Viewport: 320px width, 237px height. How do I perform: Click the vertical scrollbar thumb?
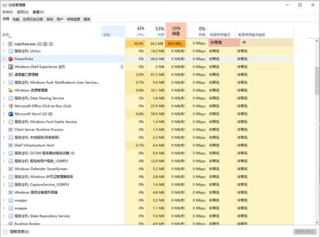[x=317, y=80]
